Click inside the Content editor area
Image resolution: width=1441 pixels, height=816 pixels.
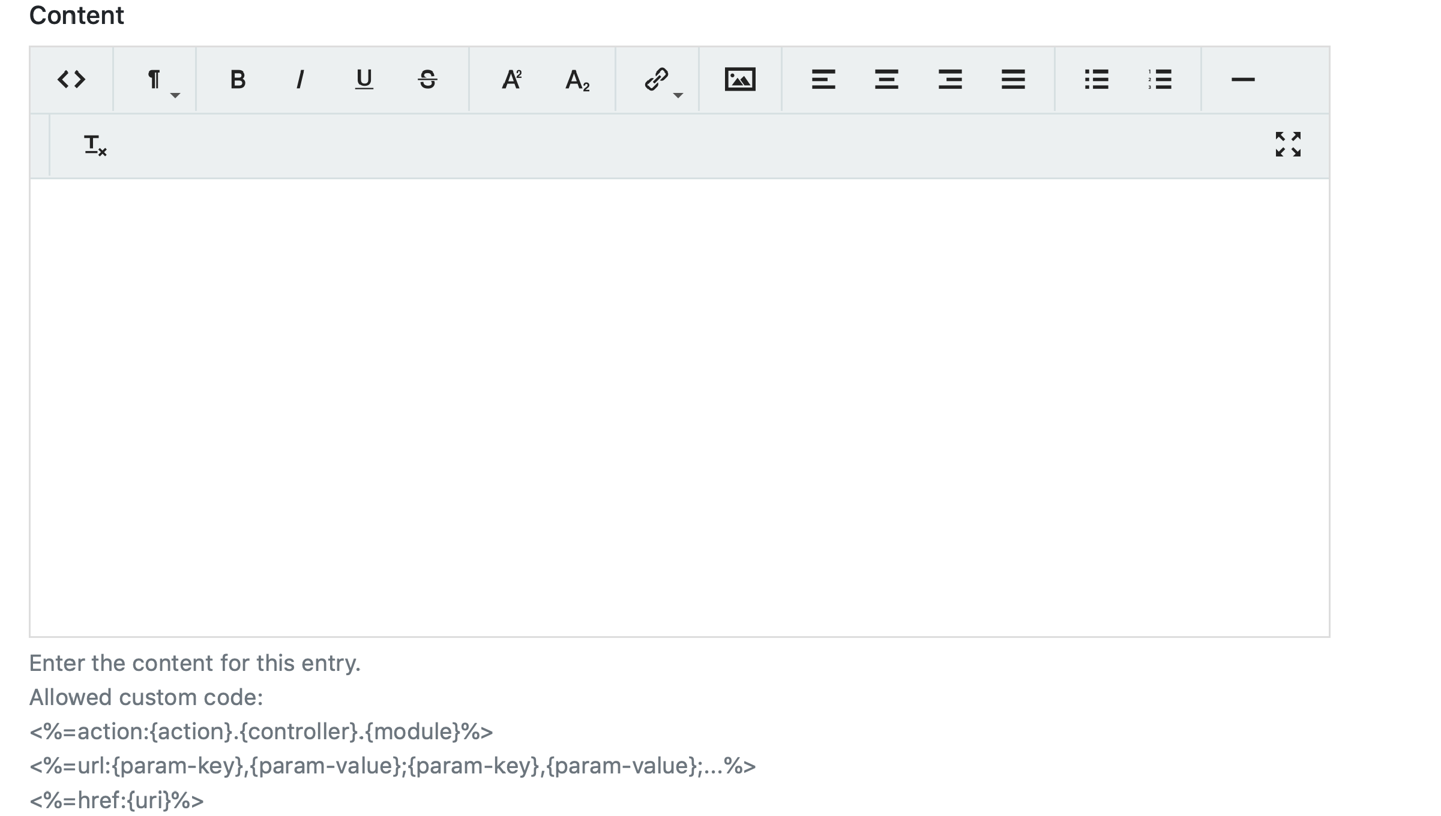coord(679,408)
